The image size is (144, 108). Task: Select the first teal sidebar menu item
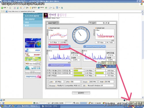[33, 16]
